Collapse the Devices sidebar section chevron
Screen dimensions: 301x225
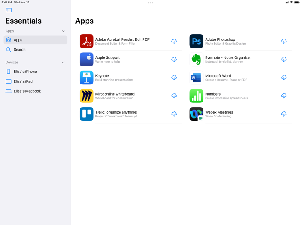pos(63,63)
